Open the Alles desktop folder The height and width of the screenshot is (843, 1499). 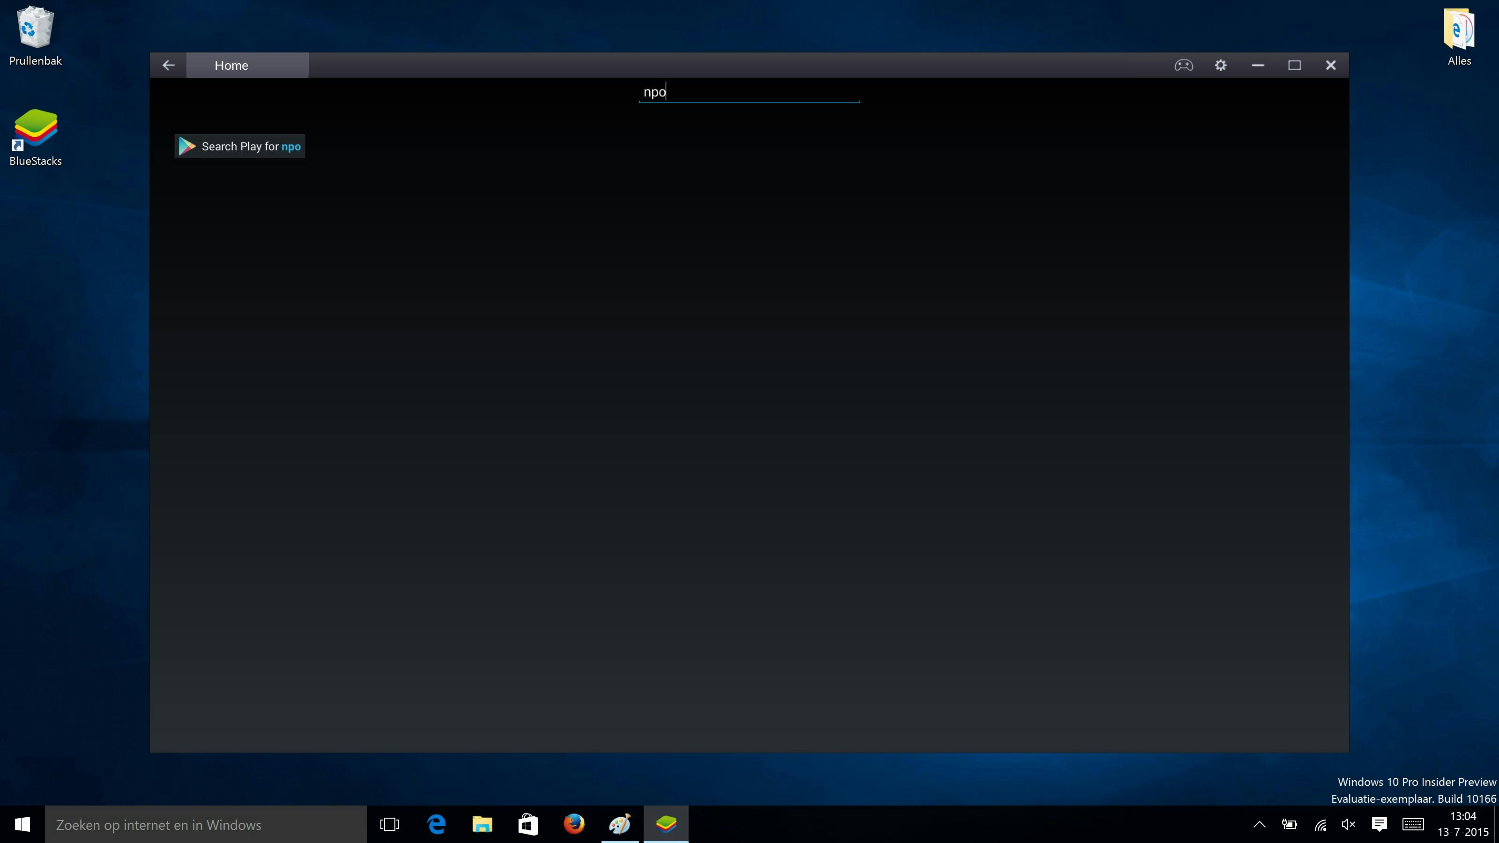click(x=1459, y=35)
